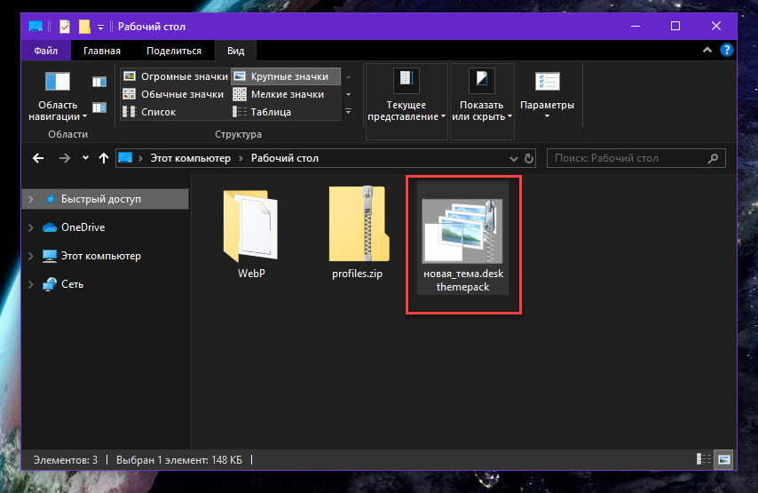Click Properties icon in quick access toolbar
This screenshot has width=758, height=493.
coord(64,26)
